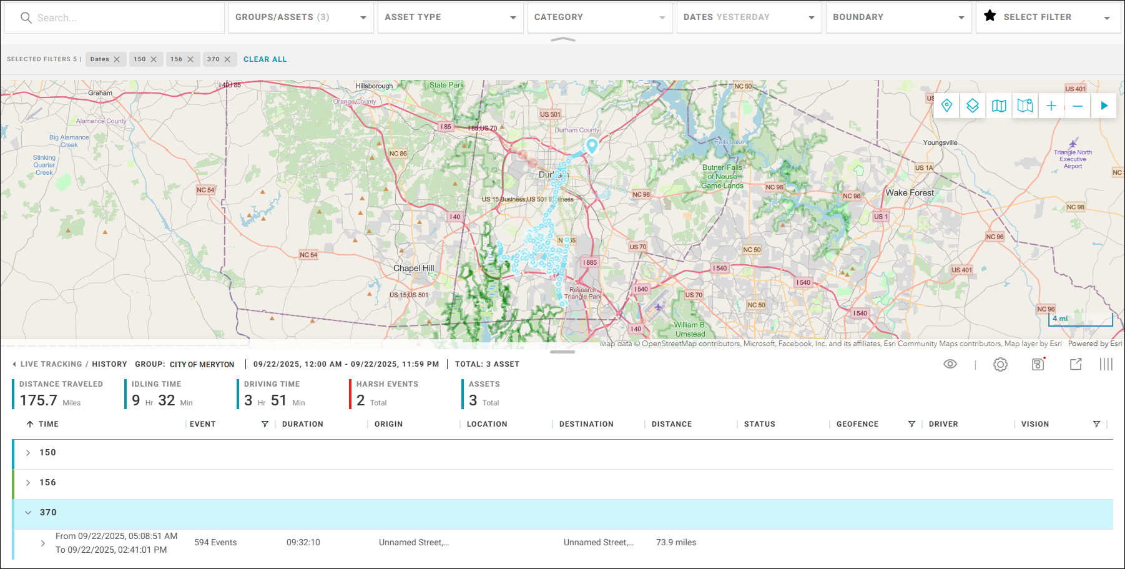1125x569 pixels.
Task: Click the Status column header
Action: point(760,424)
